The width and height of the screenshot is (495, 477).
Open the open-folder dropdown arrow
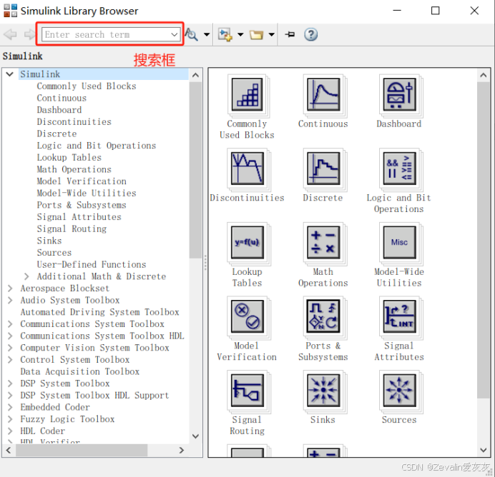(272, 34)
